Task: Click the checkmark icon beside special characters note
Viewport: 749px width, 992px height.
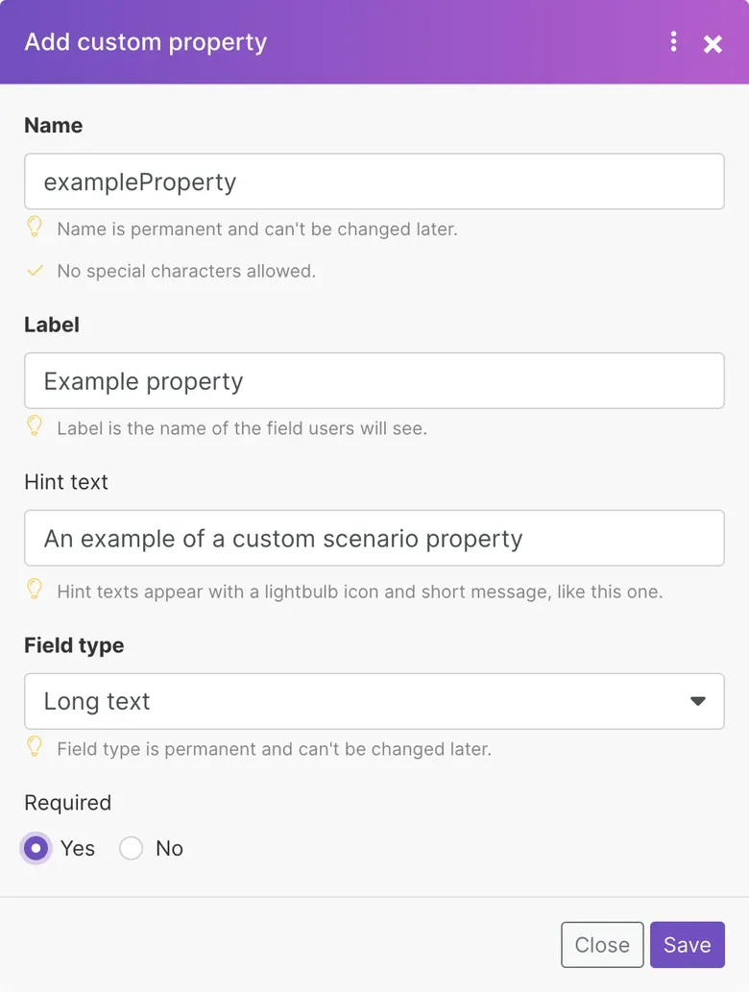Action: (x=35, y=271)
